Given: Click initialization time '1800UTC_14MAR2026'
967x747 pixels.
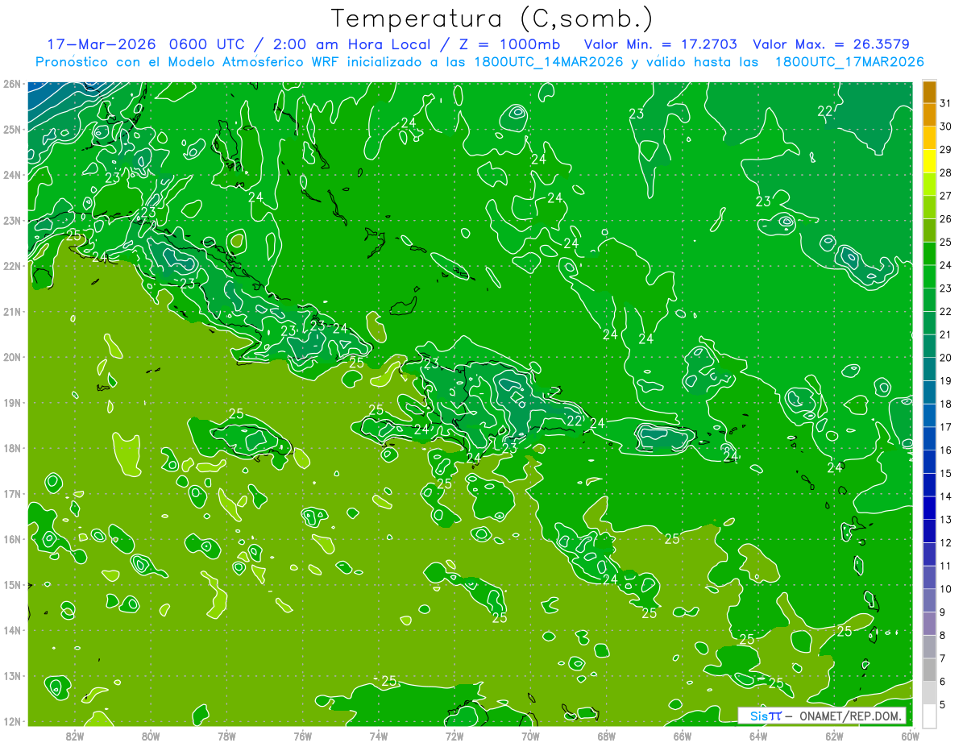Looking at the screenshot, I should [550, 62].
